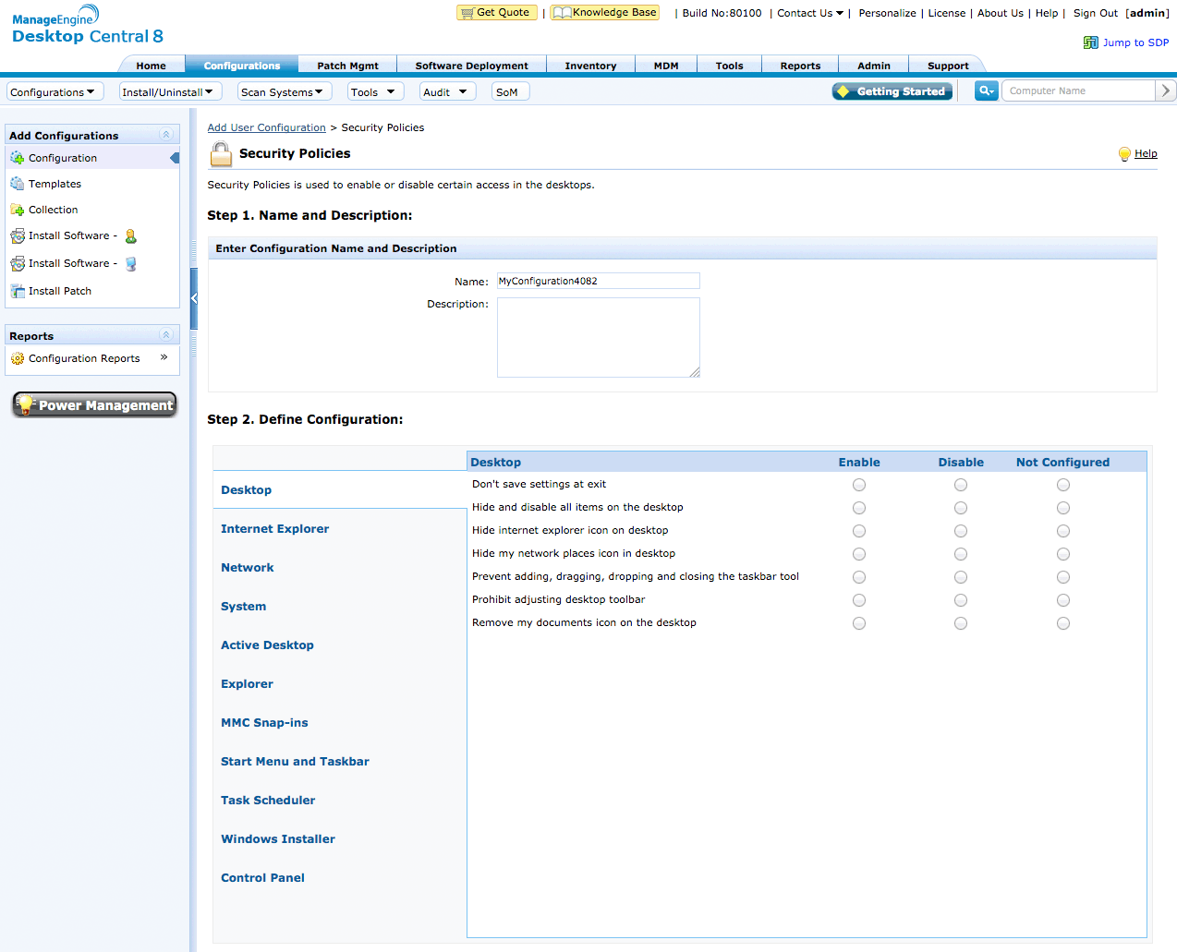Viewport: 1177px width, 952px height.
Task: Open the Configurations dropdown menu
Action: pos(54,92)
